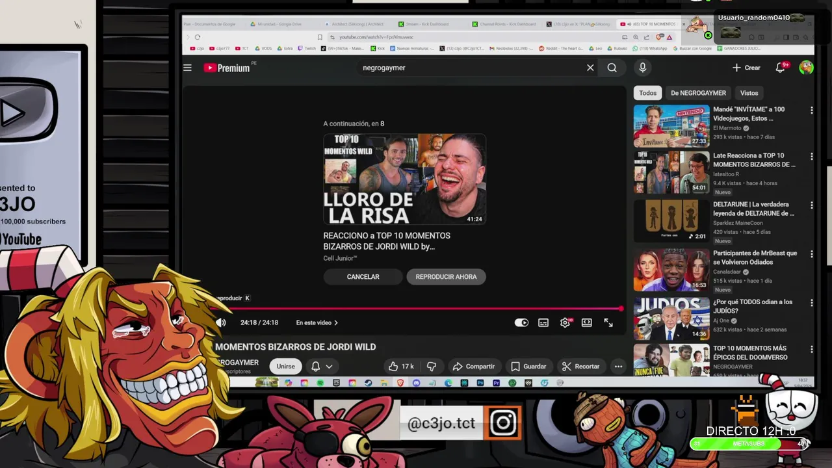Open the player settings gear
Screen dimensions: 832x468
[x=565, y=322]
